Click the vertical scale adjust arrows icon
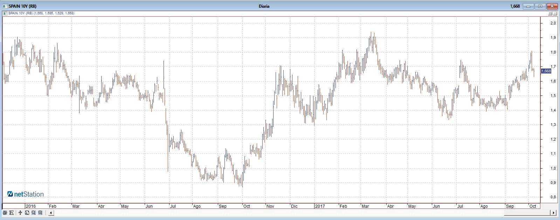This screenshot has height=220, width=560. pos(20,213)
